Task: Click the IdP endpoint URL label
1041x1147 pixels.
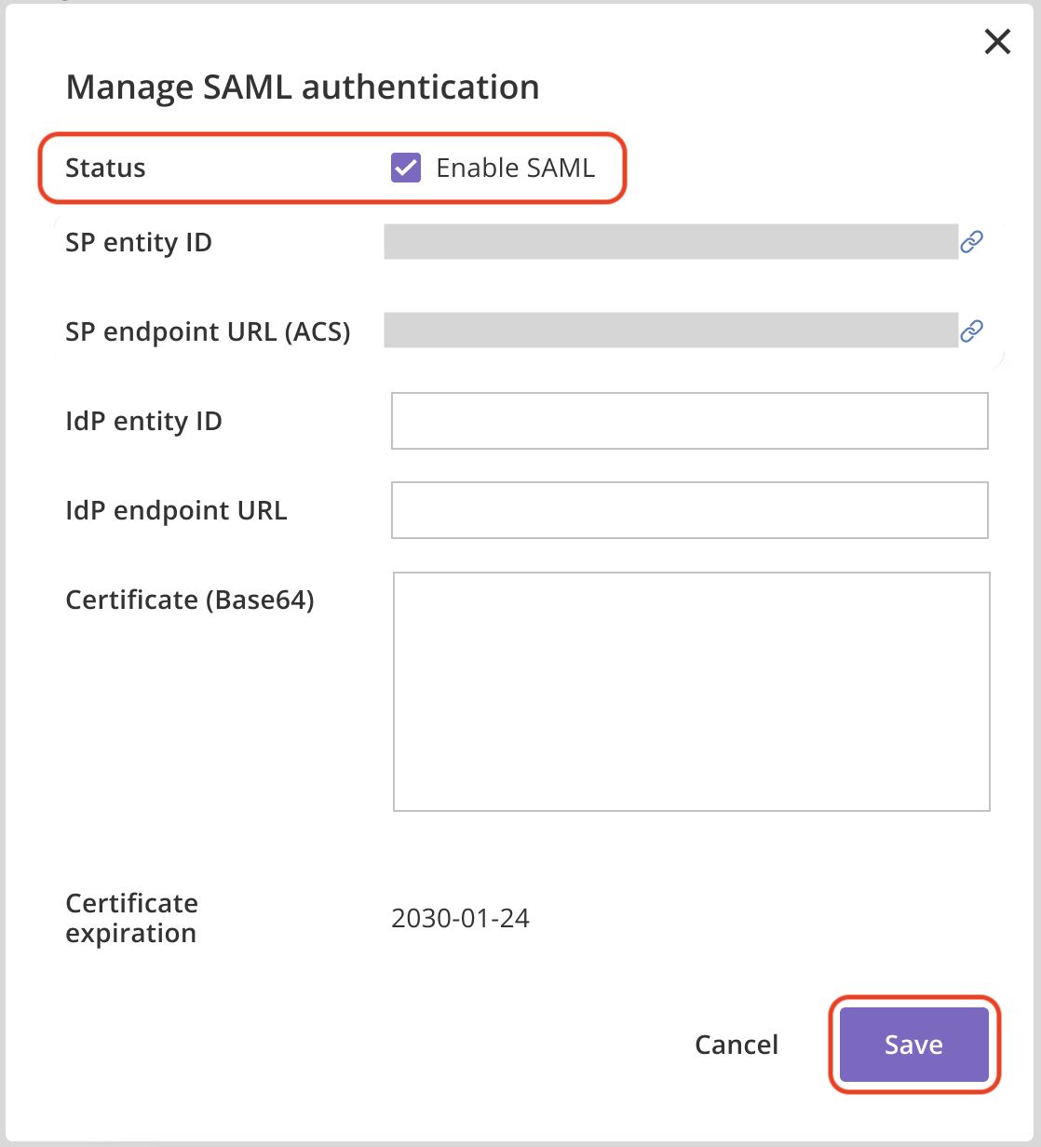Action: pyautogui.click(x=176, y=511)
